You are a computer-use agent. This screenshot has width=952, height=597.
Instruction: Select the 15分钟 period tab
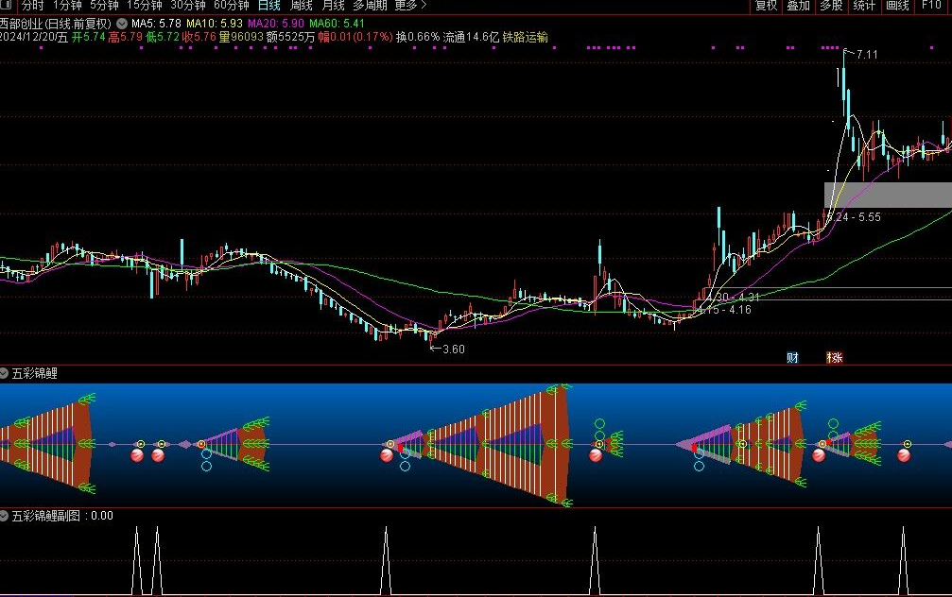click(x=145, y=6)
